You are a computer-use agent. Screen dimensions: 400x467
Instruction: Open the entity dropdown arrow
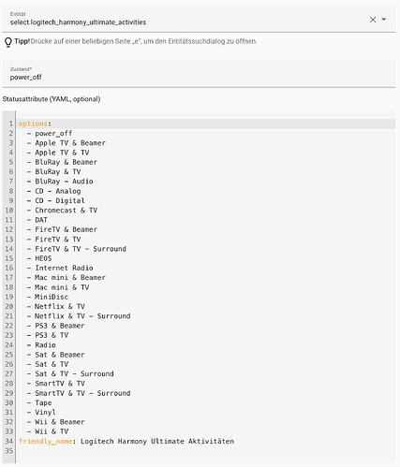point(384,20)
